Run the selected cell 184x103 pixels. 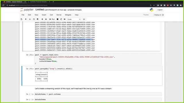52,19
